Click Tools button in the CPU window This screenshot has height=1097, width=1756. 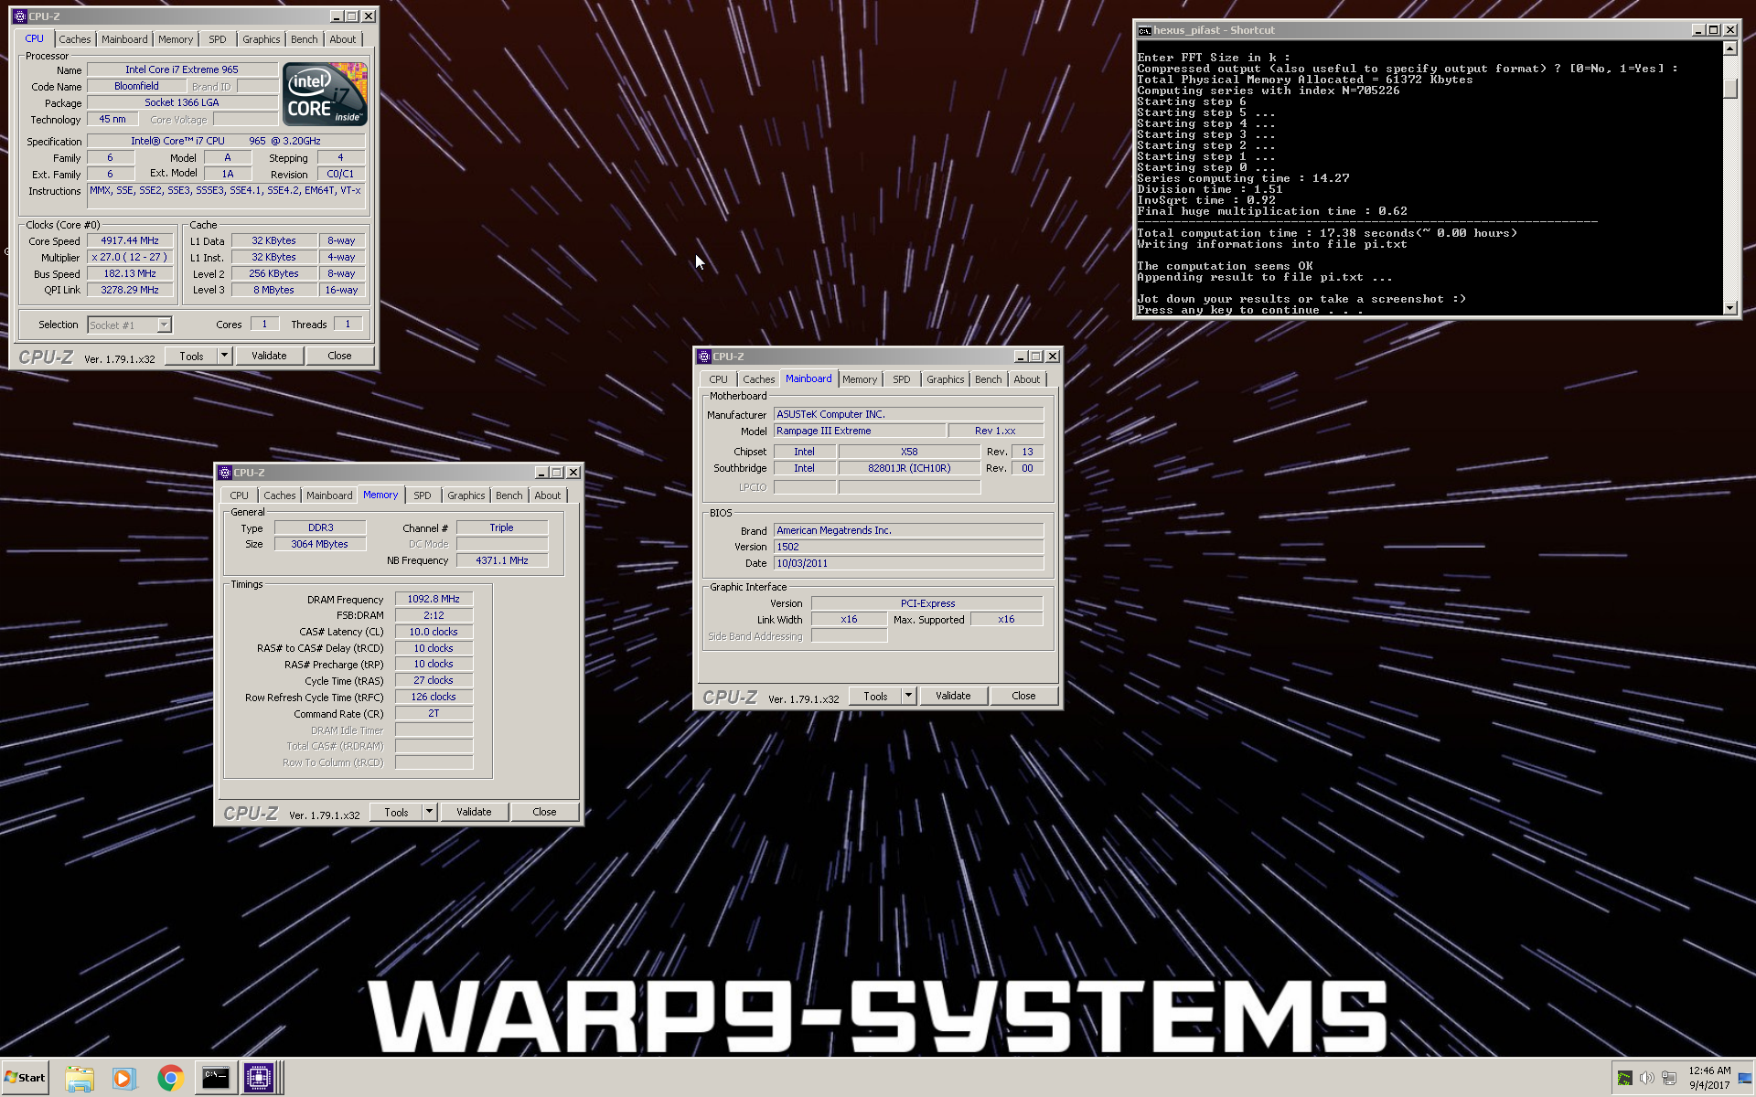(x=191, y=356)
